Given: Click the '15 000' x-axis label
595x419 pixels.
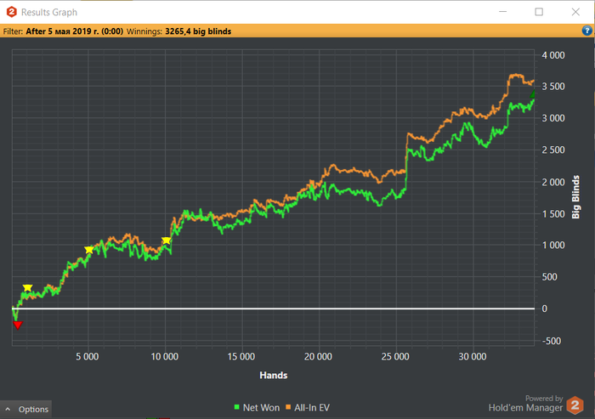Looking at the screenshot, I should (x=241, y=357).
